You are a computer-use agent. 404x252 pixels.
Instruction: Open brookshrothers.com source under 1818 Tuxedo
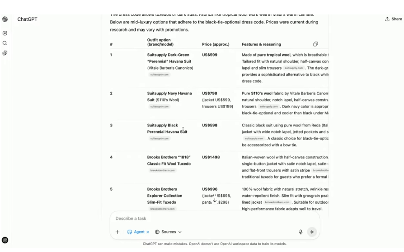(x=163, y=170)
